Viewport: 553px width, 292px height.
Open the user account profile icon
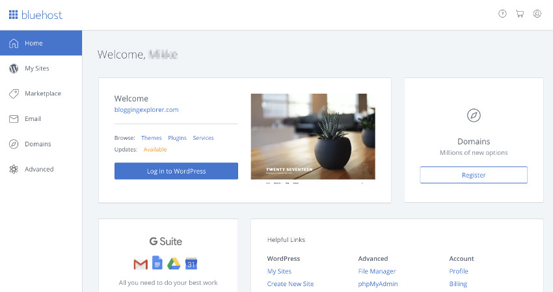pyautogui.click(x=537, y=14)
